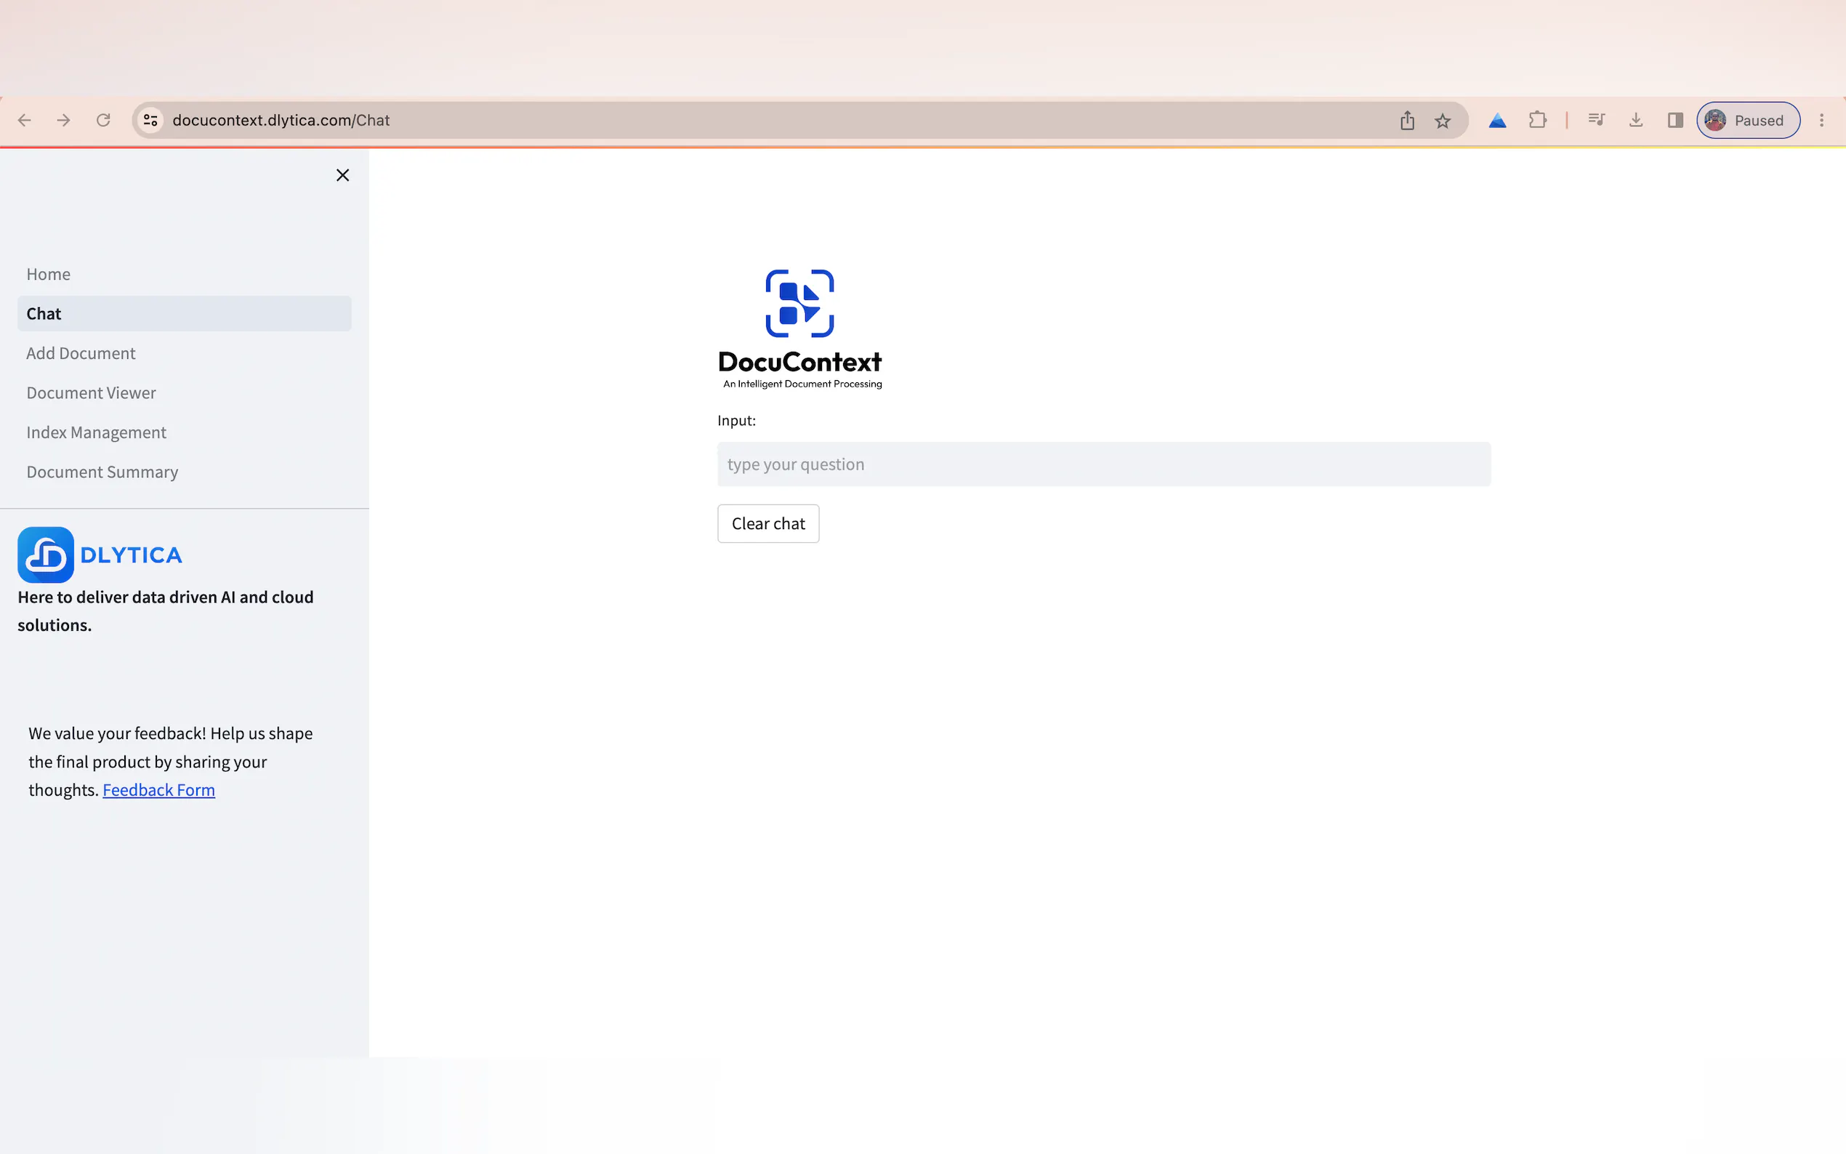Viewport: 1846px width, 1154px height.
Task: Open the Document Viewer page
Action: pyautogui.click(x=91, y=393)
